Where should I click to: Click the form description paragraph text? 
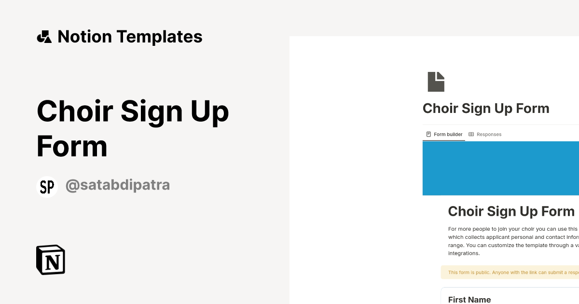pos(511,241)
